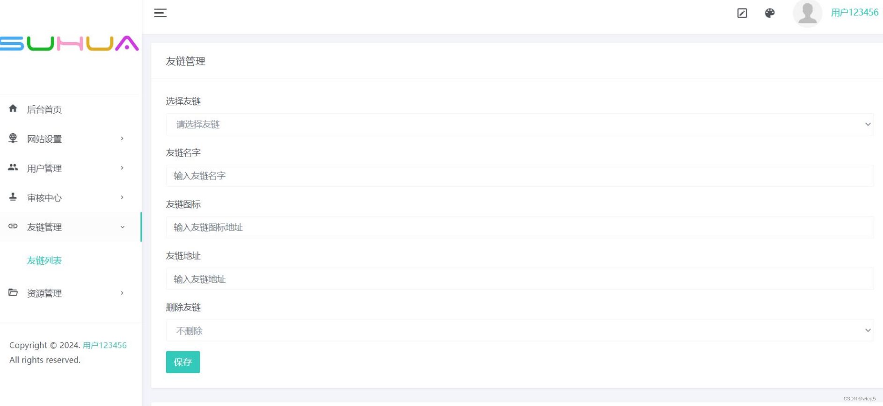Click the hamburger menu collapse icon
Image resolution: width=883 pixels, height=406 pixels.
(160, 13)
